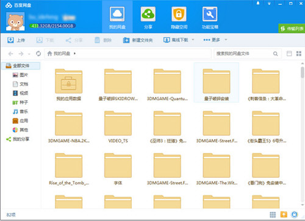The image size is (305, 221).
Task: Filter by 文档 in the sidebar
Action: tap(20, 84)
